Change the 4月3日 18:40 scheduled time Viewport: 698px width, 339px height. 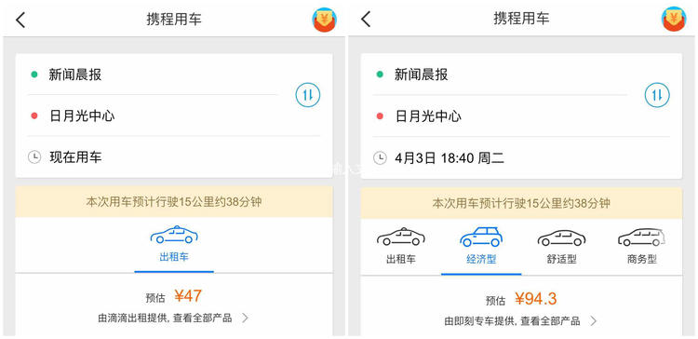(521, 157)
